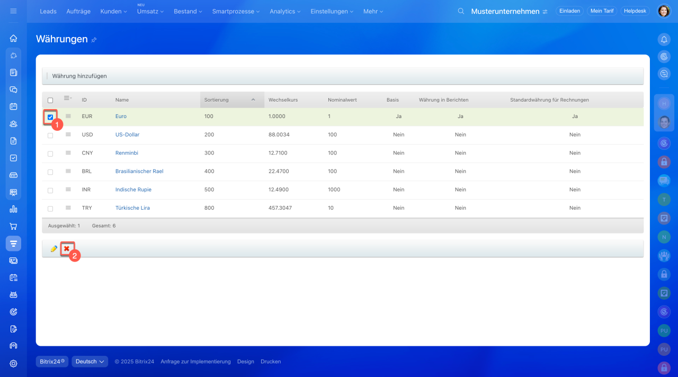The height and width of the screenshot is (377, 678).
Task: Edit selected currency with pencil icon
Action: click(53, 248)
